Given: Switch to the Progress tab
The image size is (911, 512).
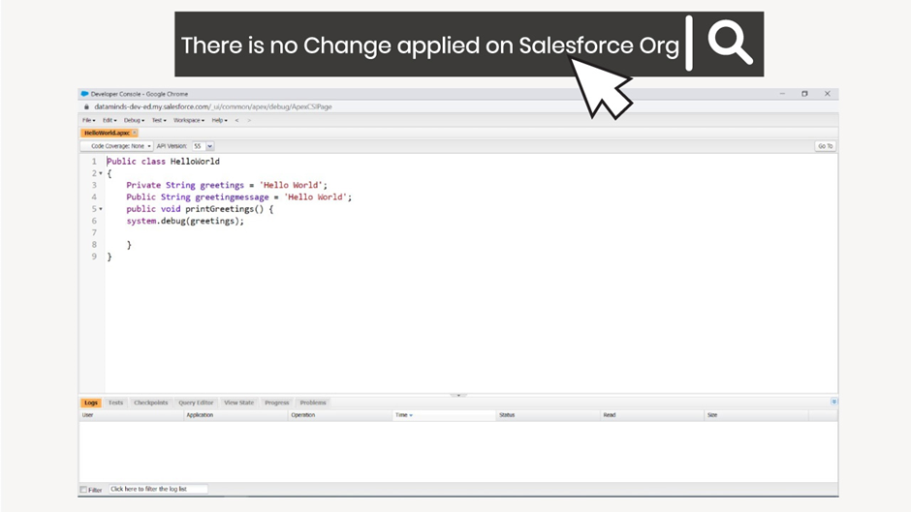Looking at the screenshot, I should [x=276, y=403].
